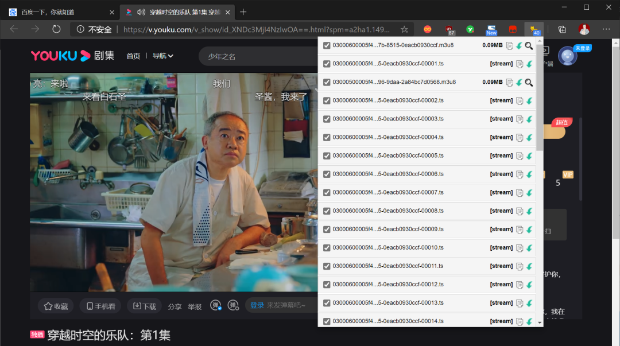
Task: Expand the 导航 dropdown
Action: coord(163,56)
